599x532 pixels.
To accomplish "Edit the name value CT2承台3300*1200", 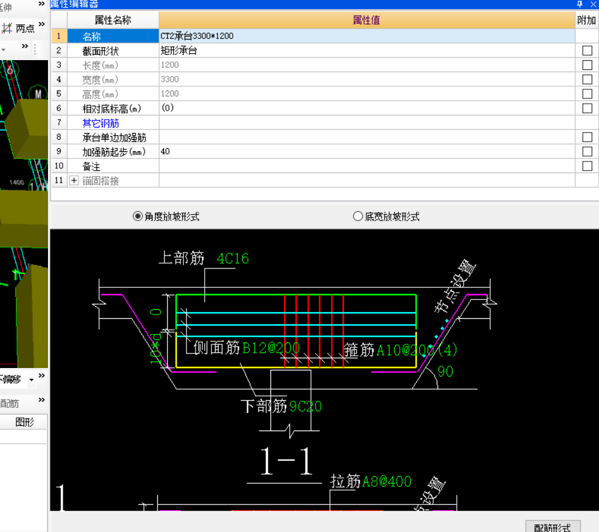I will point(367,36).
